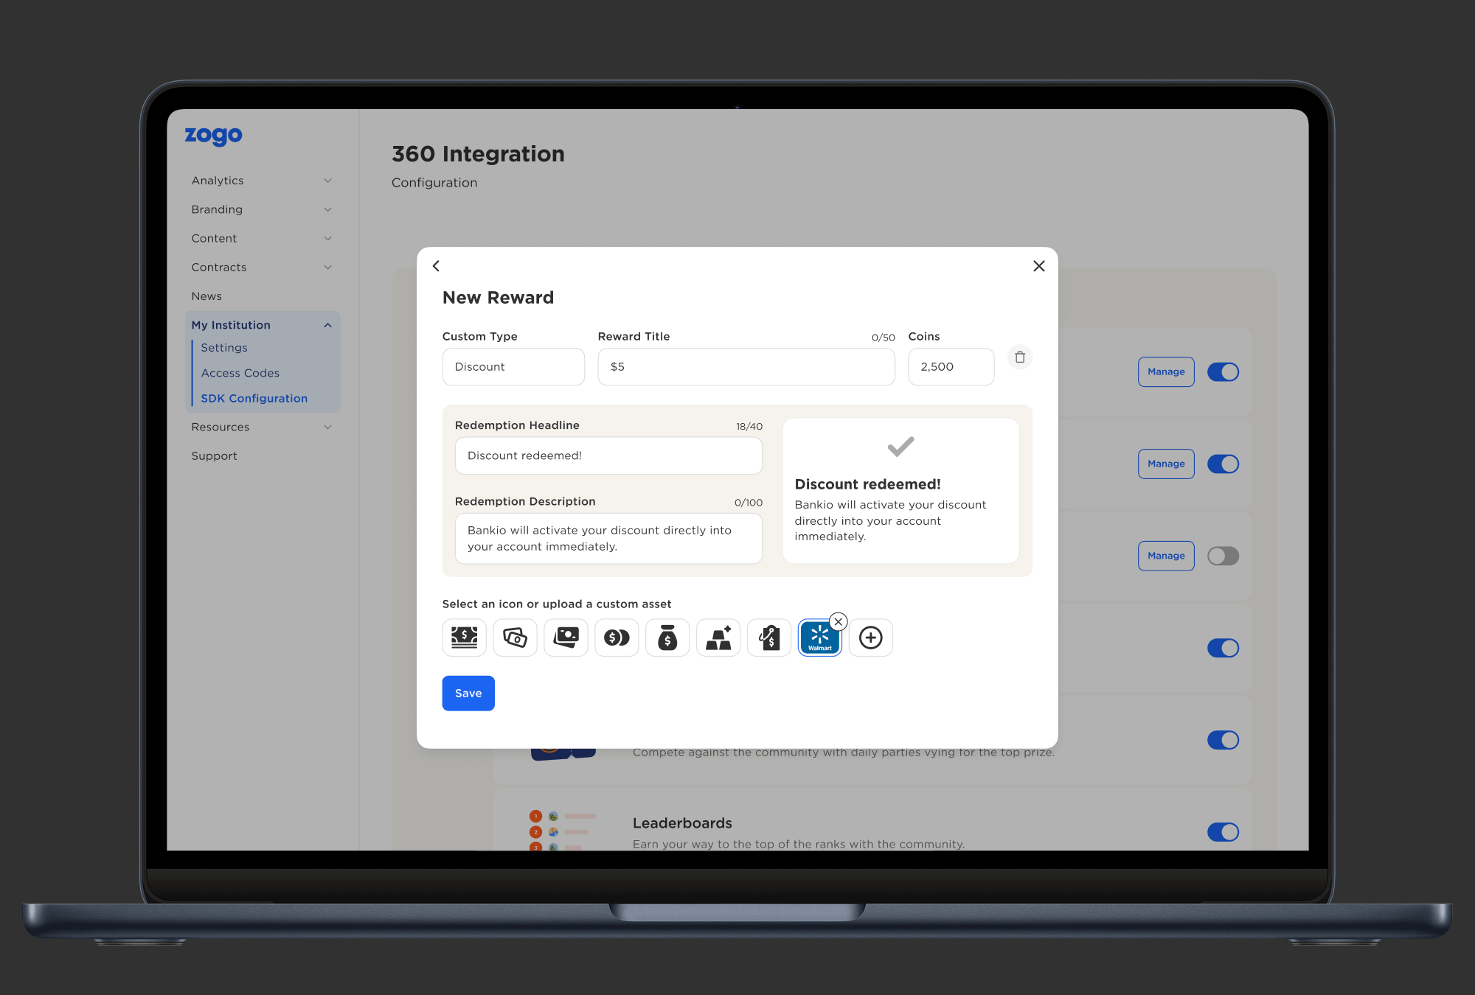Toggle the Leaderboards switch
The image size is (1475, 995).
1223,832
